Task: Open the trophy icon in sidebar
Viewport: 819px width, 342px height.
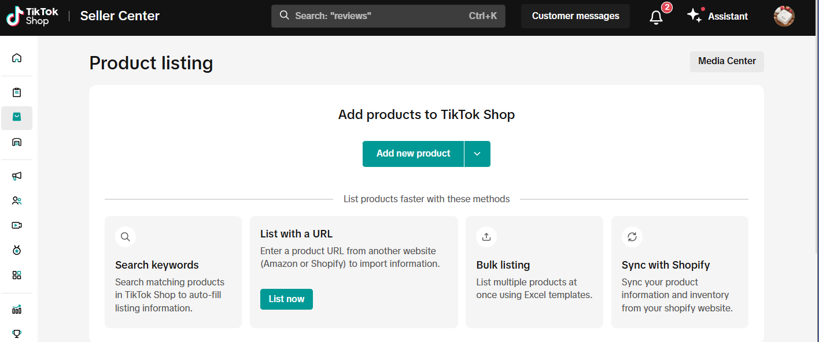Action: [x=17, y=333]
